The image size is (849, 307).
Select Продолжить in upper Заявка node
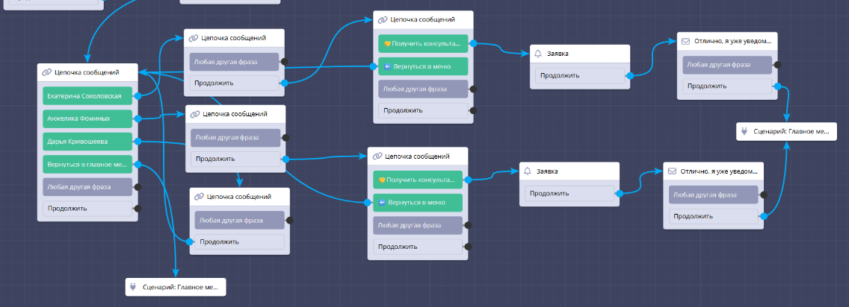point(578,76)
